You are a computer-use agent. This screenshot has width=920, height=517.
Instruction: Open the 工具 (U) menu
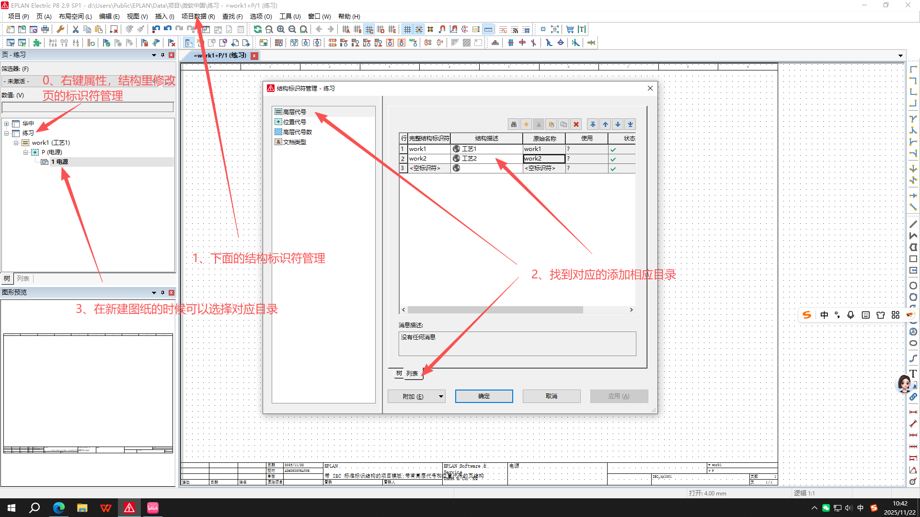(290, 16)
